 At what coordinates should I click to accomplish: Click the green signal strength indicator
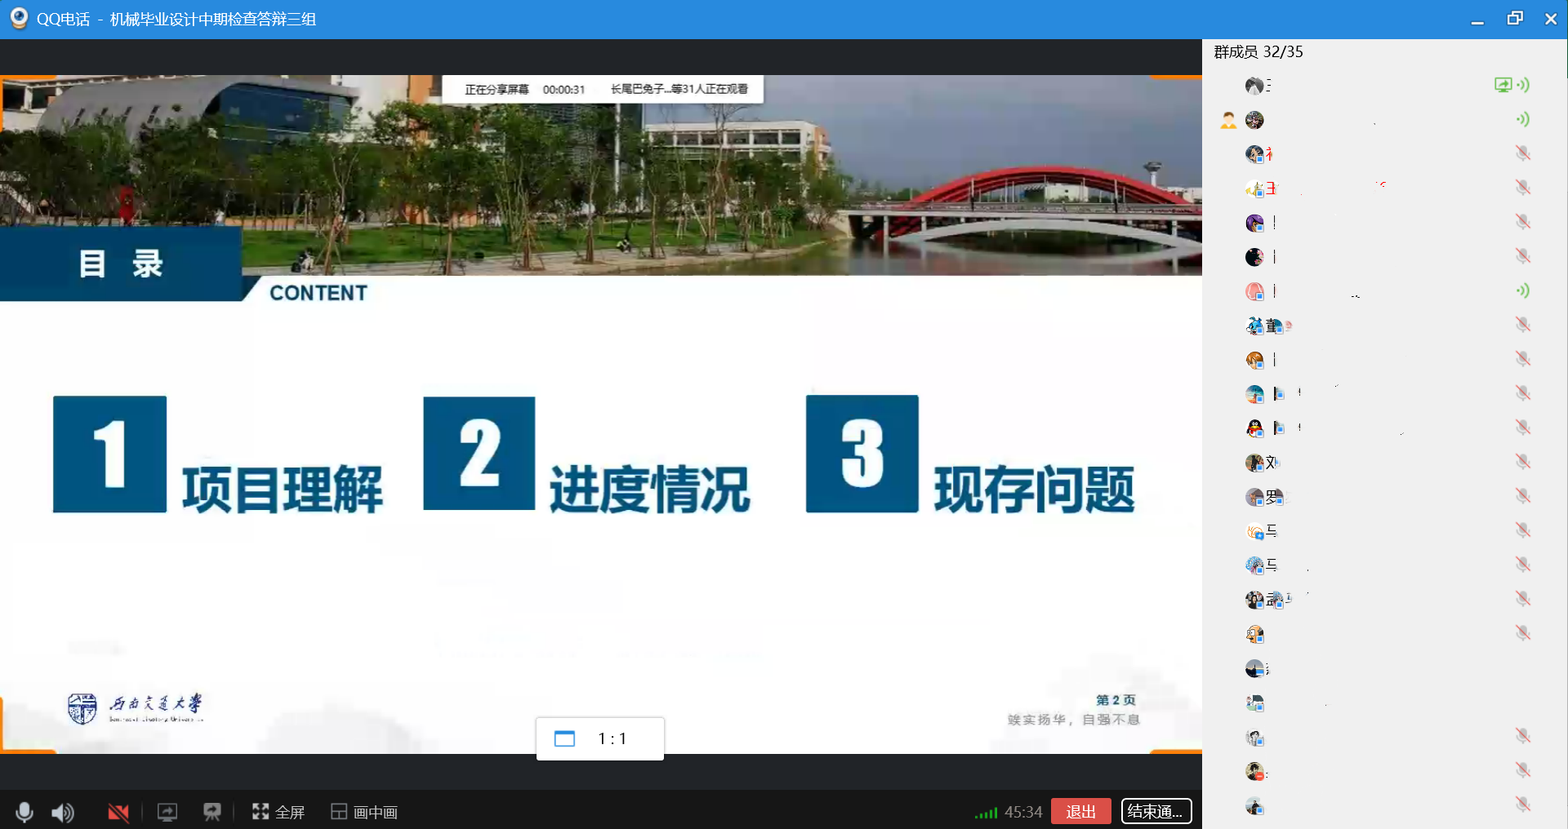tap(986, 813)
